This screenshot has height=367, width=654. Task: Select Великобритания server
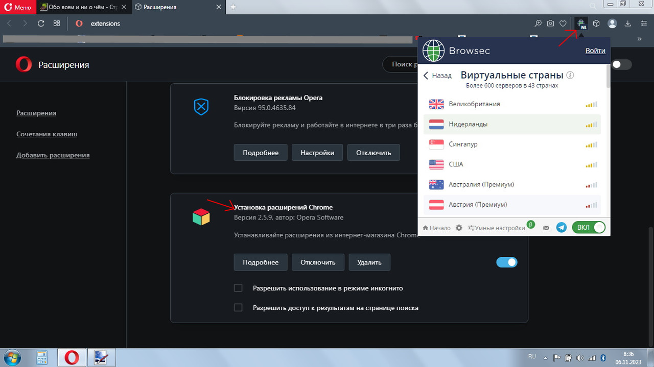tap(512, 104)
